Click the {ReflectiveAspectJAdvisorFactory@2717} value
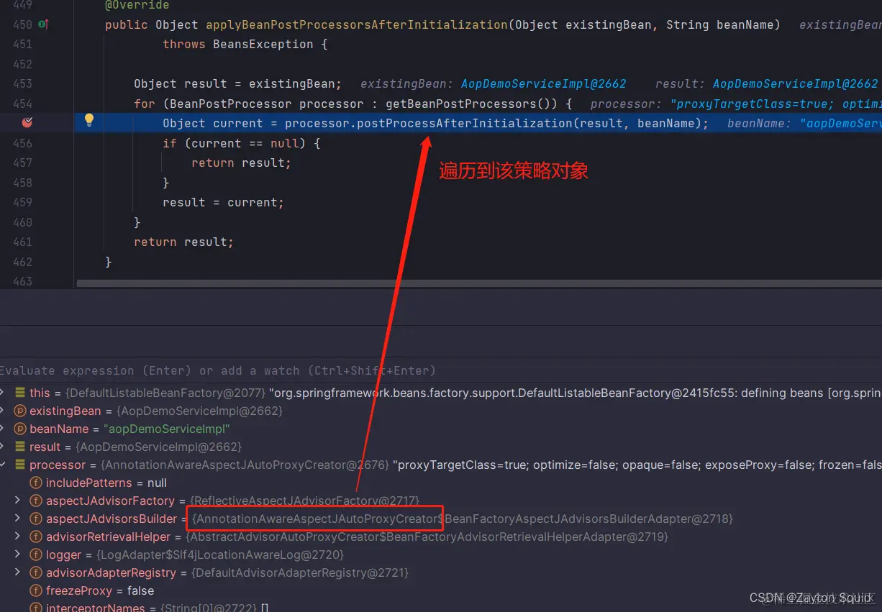This screenshot has height=612, width=882. (304, 501)
